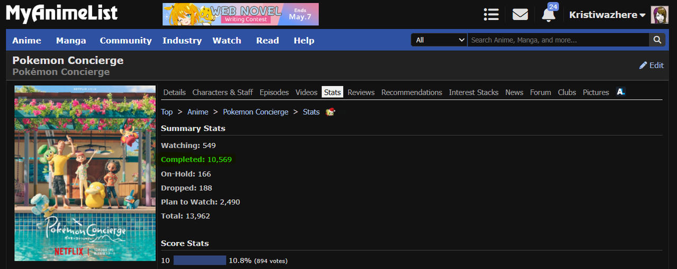Open the All search category dropdown
This screenshot has width=677, height=269.
click(x=439, y=40)
